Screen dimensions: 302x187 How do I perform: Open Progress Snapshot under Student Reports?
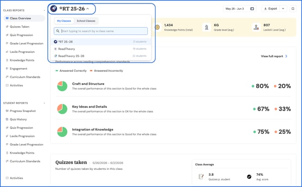click(x=23, y=111)
